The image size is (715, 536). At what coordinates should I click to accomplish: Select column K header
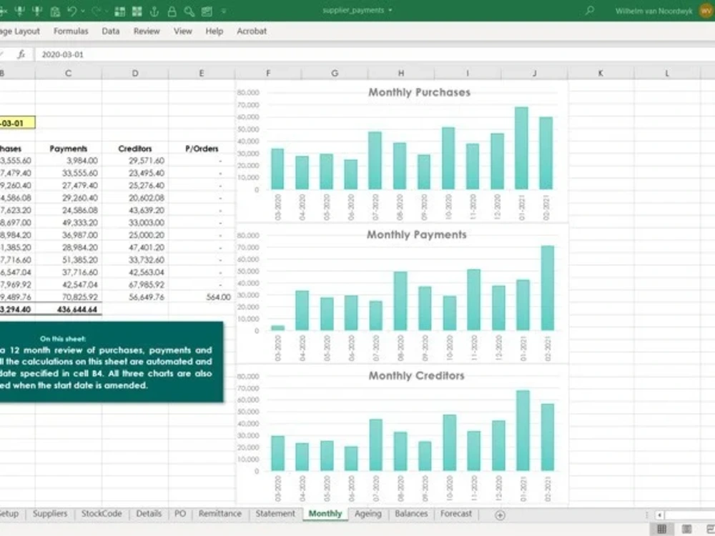click(601, 73)
